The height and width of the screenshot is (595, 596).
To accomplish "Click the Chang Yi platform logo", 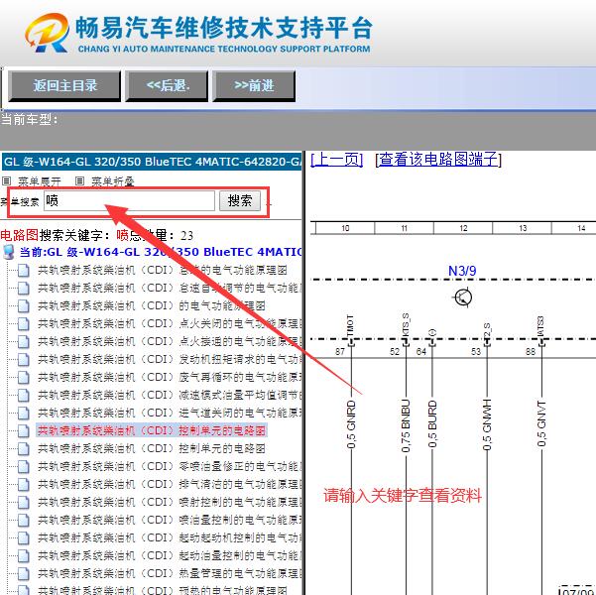I will [x=48, y=33].
